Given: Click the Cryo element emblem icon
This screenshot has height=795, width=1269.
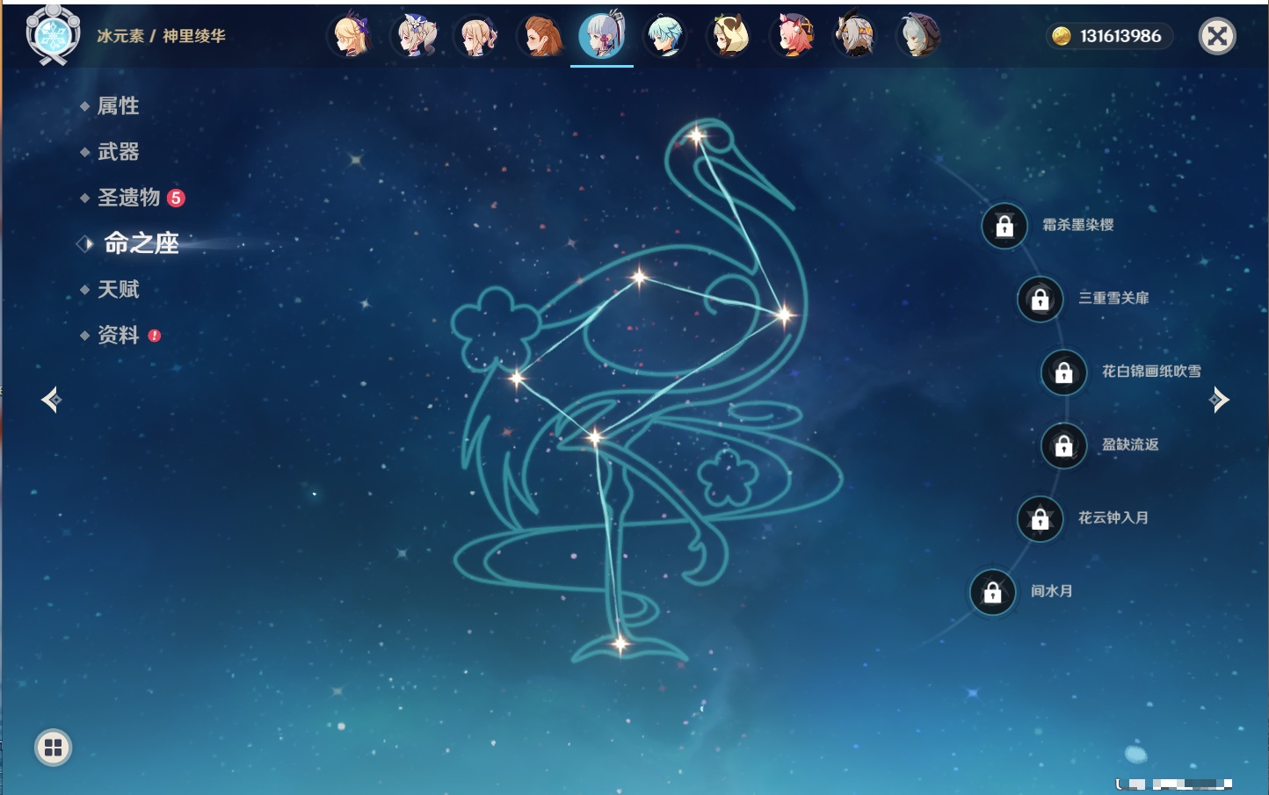Looking at the screenshot, I should (x=53, y=35).
